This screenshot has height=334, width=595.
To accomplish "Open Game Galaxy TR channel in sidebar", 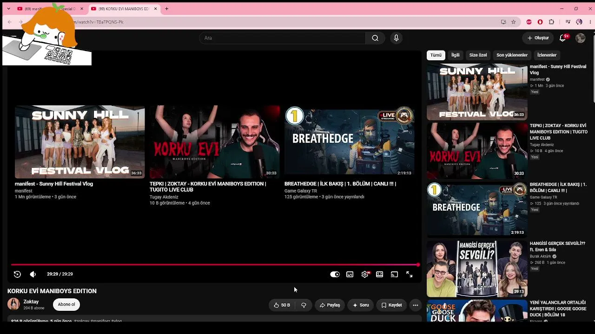I will pyautogui.click(x=543, y=197).
